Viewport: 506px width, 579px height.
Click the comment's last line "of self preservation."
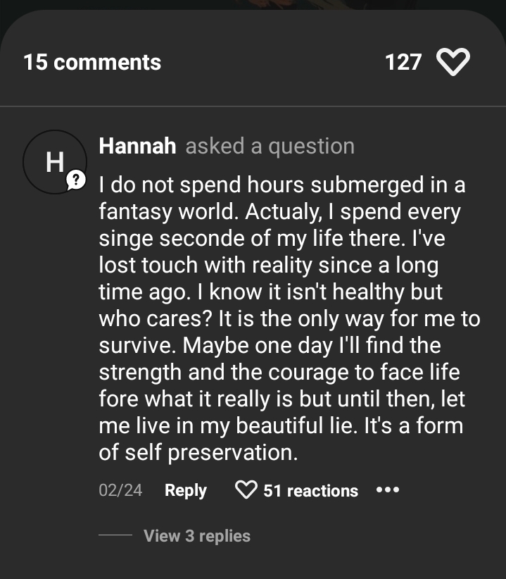tap(198, 452)
